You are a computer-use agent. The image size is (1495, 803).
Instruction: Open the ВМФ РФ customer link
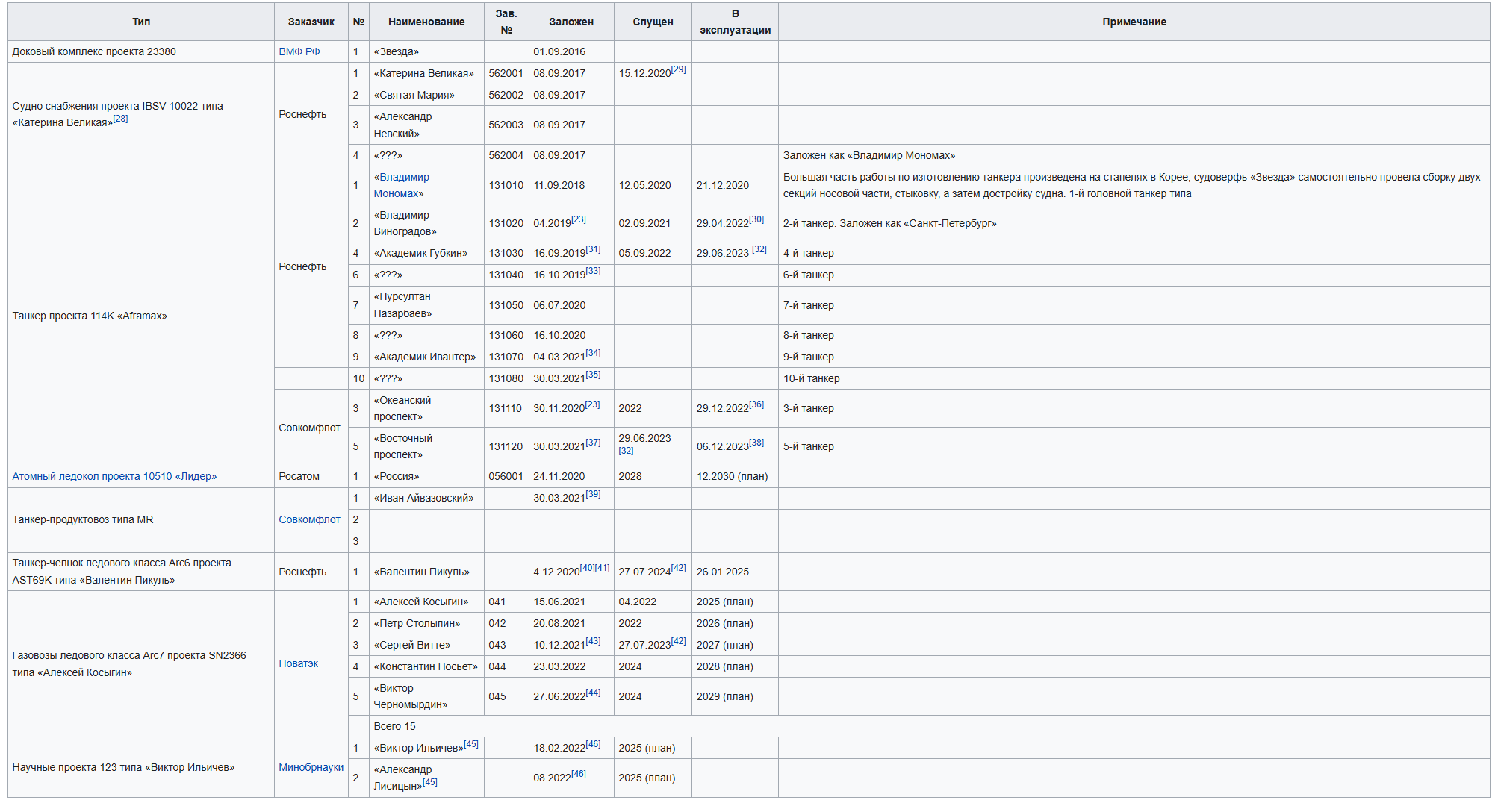(x=299, y=51)
